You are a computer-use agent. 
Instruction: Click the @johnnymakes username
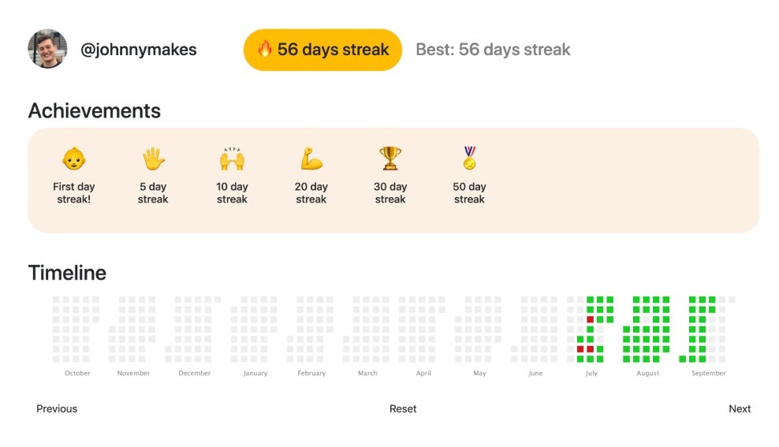click(x=139, y=50)
